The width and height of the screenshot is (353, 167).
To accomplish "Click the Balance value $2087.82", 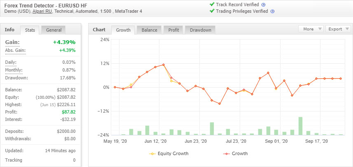I will click(x=66, y=90).
